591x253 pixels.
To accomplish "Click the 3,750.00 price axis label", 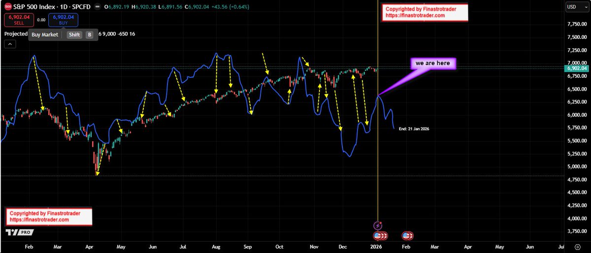I will 576,231.
